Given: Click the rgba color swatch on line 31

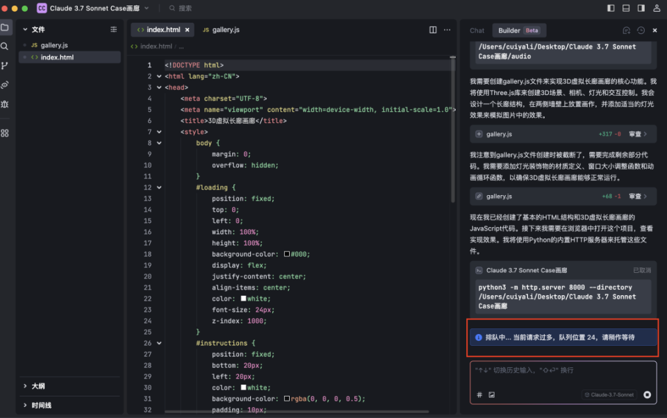Looking at the screenshot, I should 287,399.
